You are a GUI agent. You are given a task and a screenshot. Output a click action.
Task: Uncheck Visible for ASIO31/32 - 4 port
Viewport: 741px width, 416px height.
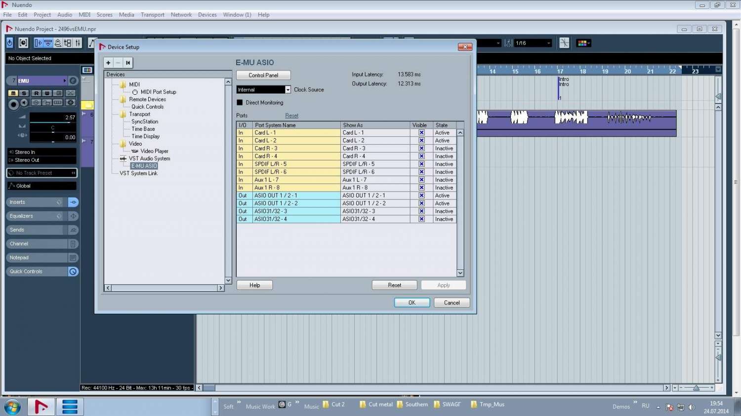click(421, 219)
